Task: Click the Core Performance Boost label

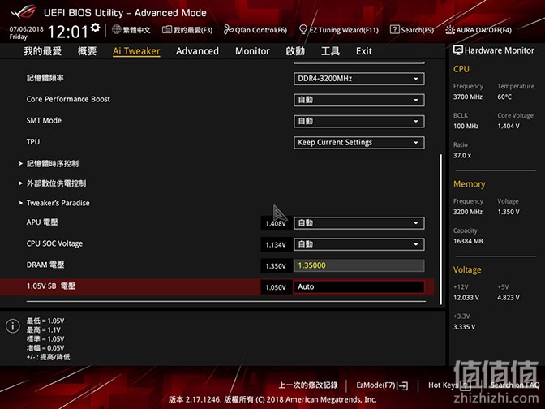Action: pyautogui.click(x=68, y=99)
